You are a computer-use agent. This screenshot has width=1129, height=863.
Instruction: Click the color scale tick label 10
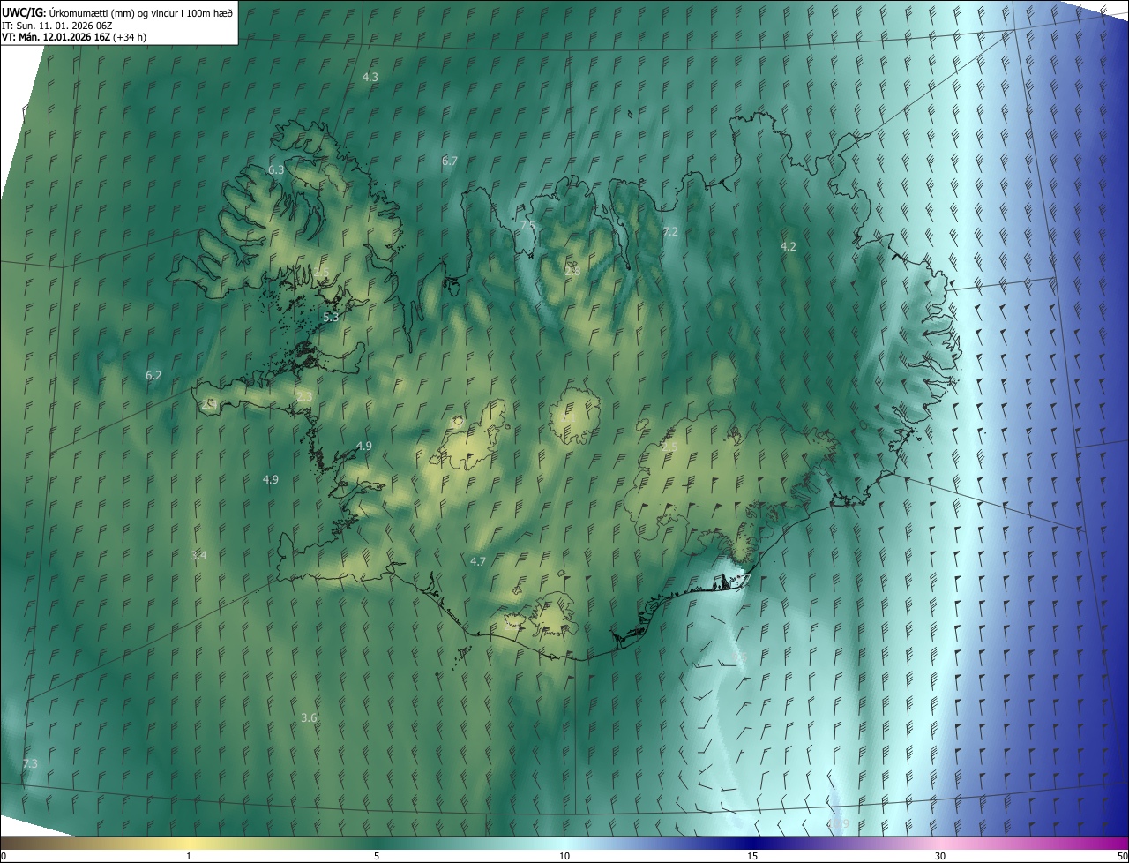[564, 856]
